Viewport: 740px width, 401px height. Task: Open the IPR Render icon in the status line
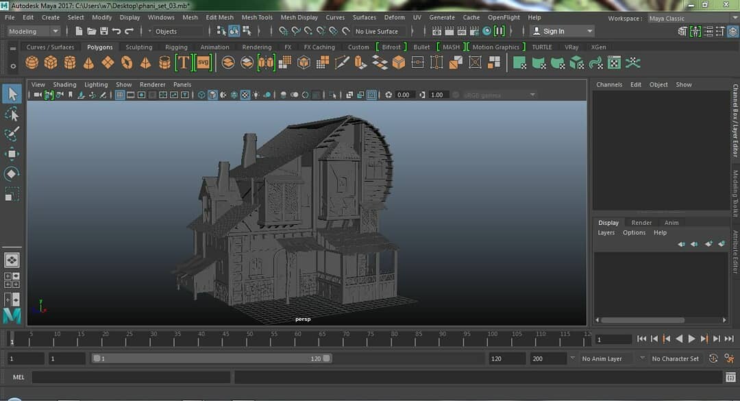(x=461, y=30)
